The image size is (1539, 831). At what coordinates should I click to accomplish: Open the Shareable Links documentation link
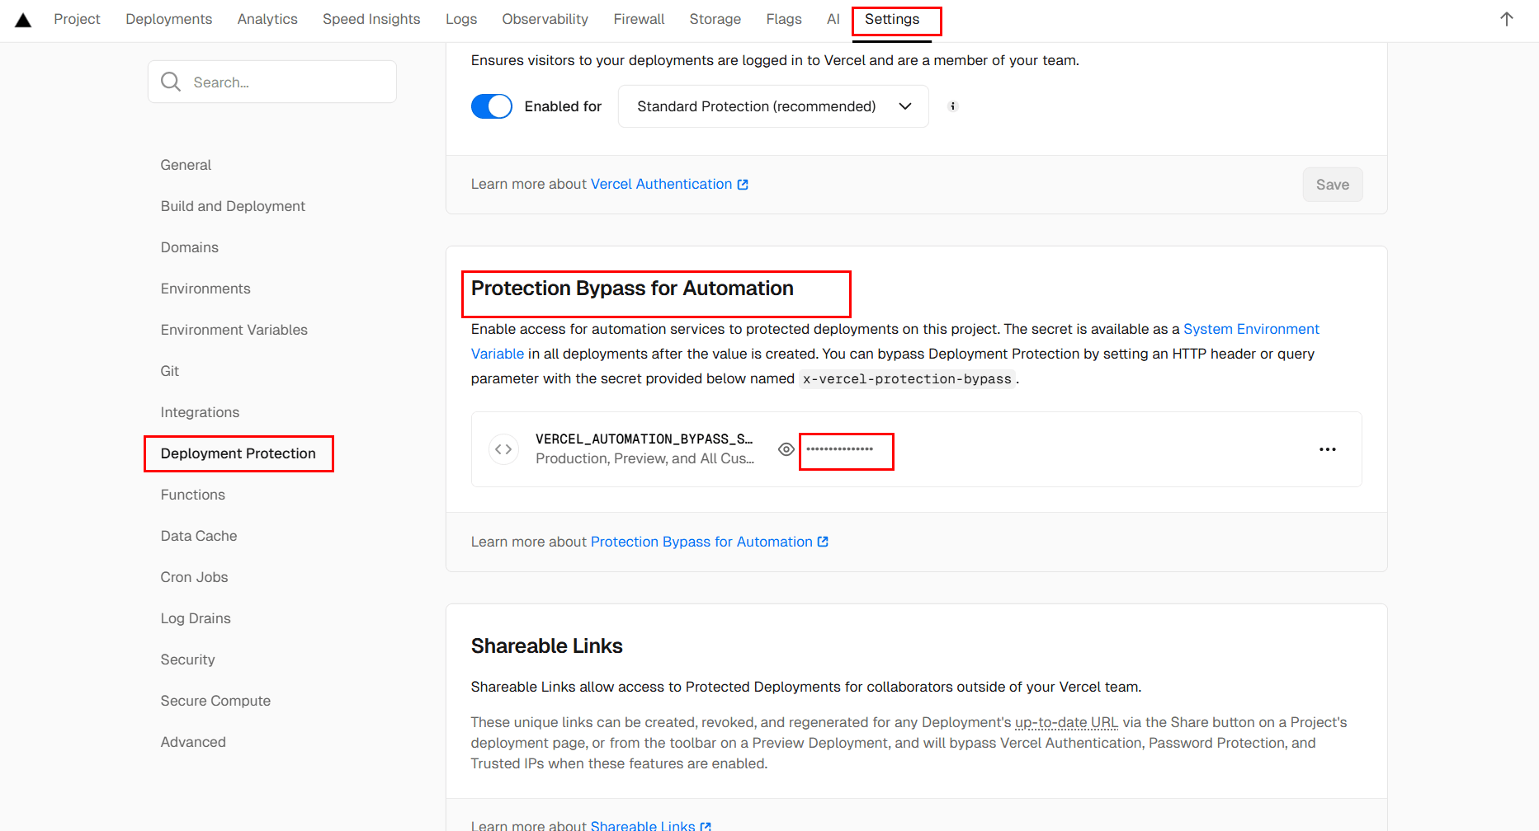(x=643, y=825)
